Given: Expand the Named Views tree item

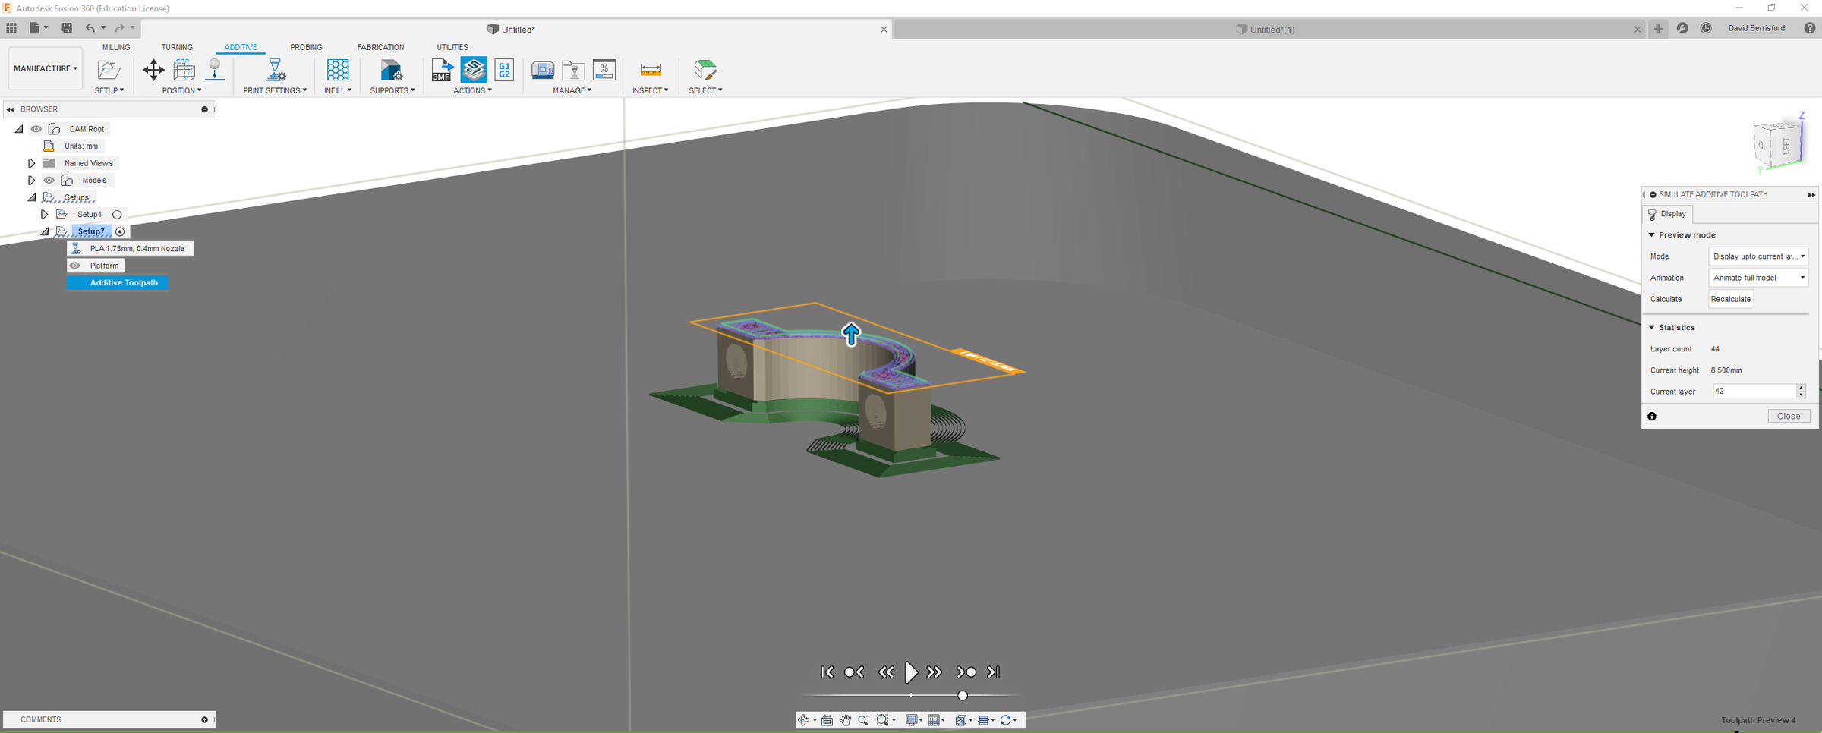Looking at the screenshot, I should pyautogui.click(x=31, y=162).
